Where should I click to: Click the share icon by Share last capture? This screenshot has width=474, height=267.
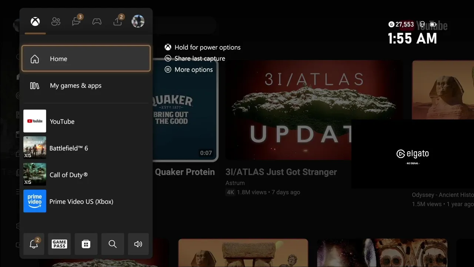(168, 59)
